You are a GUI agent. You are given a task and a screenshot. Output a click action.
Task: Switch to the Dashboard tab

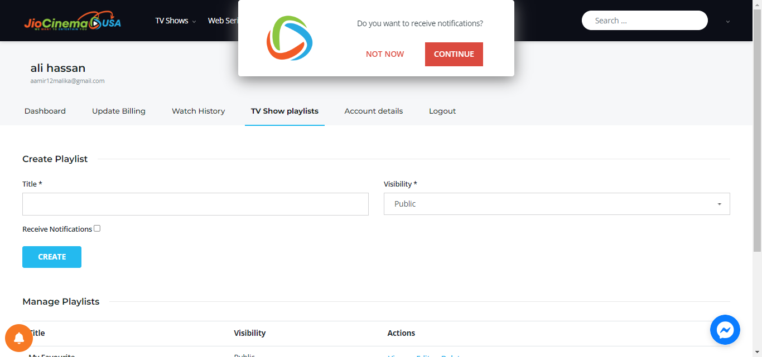click(45, 111)
